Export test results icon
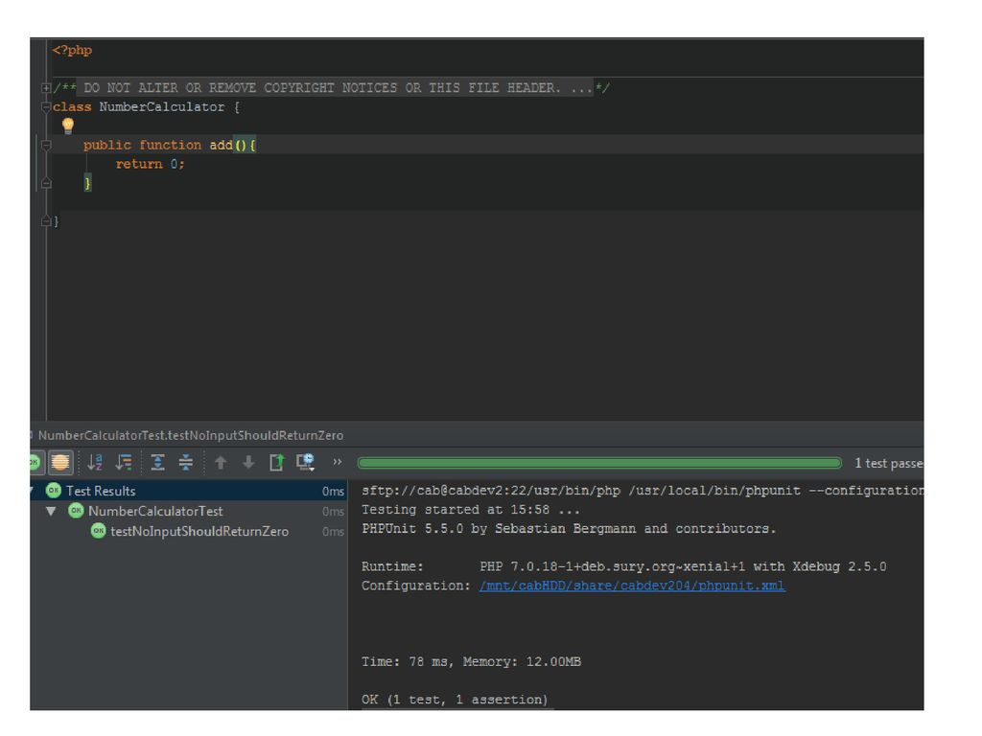Screen dimensions: 982x736 tap(277, 463)
